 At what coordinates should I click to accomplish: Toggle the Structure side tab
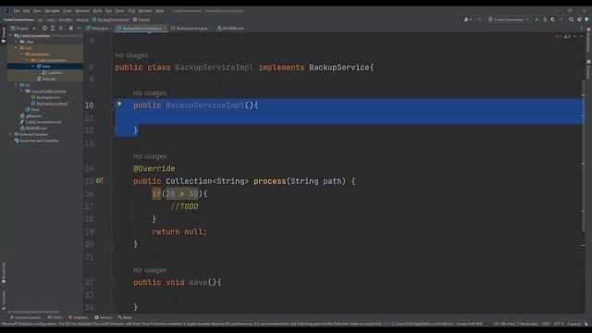4,300
